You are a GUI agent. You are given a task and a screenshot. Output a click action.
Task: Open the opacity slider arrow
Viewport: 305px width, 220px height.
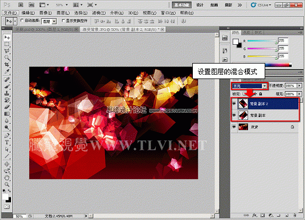point(299,86)
